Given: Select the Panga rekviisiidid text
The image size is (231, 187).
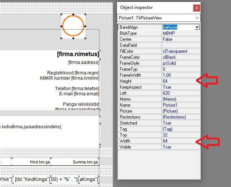Looking at the screenshot, I should (81, 104).
